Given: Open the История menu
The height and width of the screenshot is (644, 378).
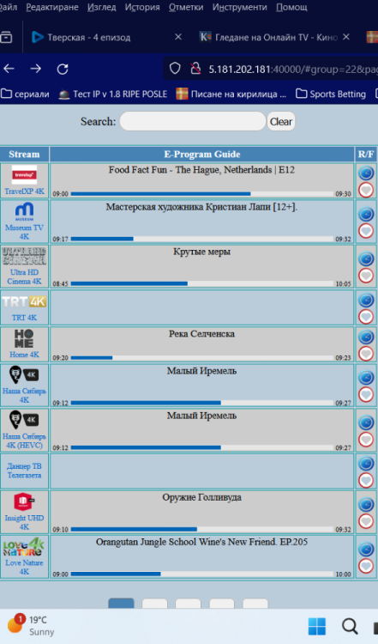Looking at the screenshot, I should (x=142, y=7).
